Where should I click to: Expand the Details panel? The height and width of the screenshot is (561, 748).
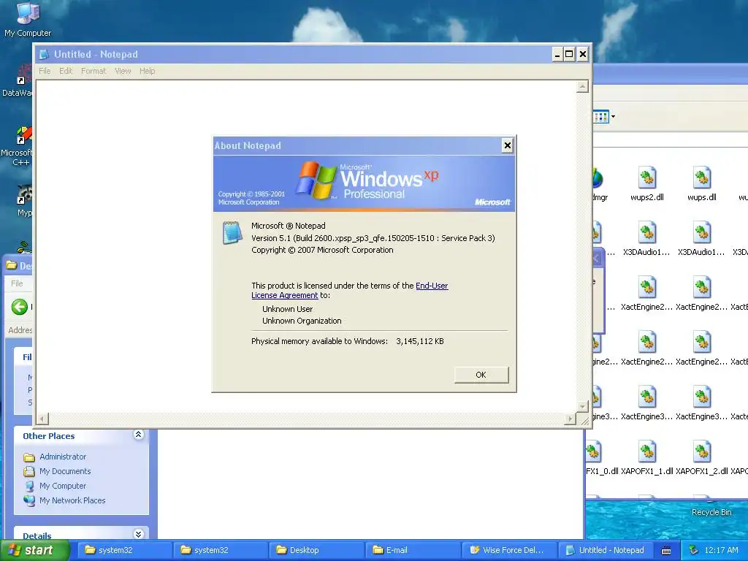click(138, 534)
